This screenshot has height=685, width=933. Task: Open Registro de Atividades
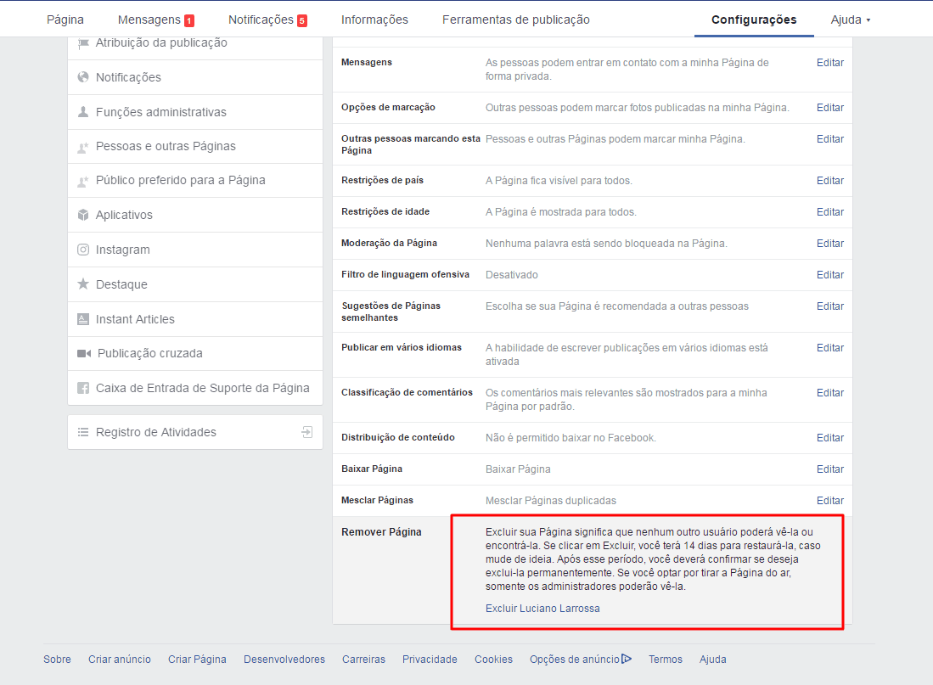[x=195, y=432]
